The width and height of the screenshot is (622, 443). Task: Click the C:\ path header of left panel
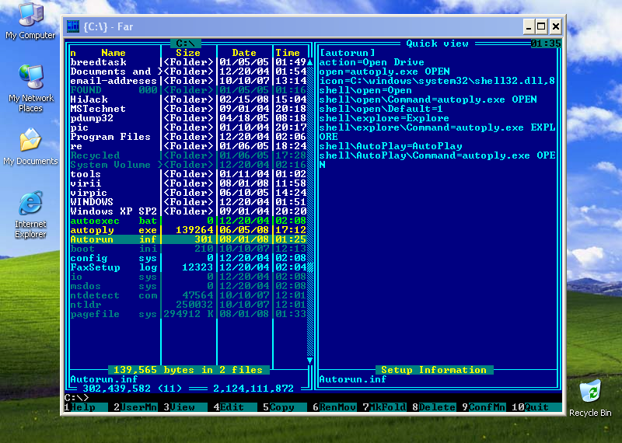click(x=186, y=44)
